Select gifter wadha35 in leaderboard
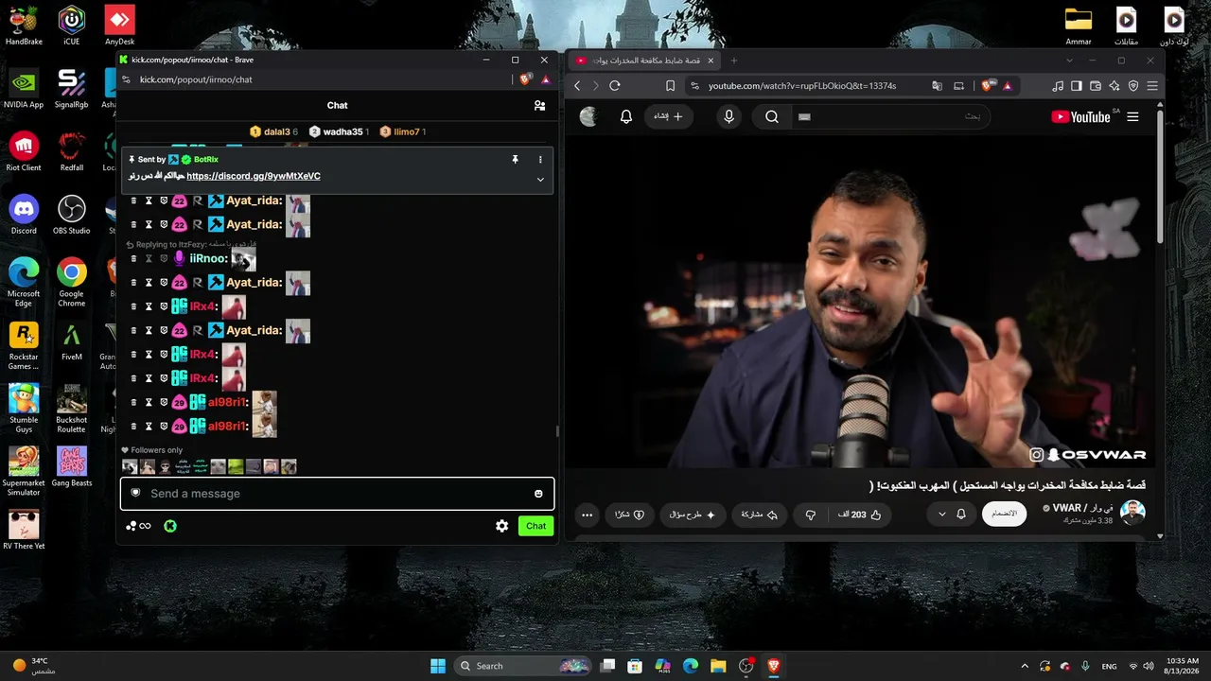The height and width of the screenshot is (681, 1211). pyautogui.click(x=340, y=131)
